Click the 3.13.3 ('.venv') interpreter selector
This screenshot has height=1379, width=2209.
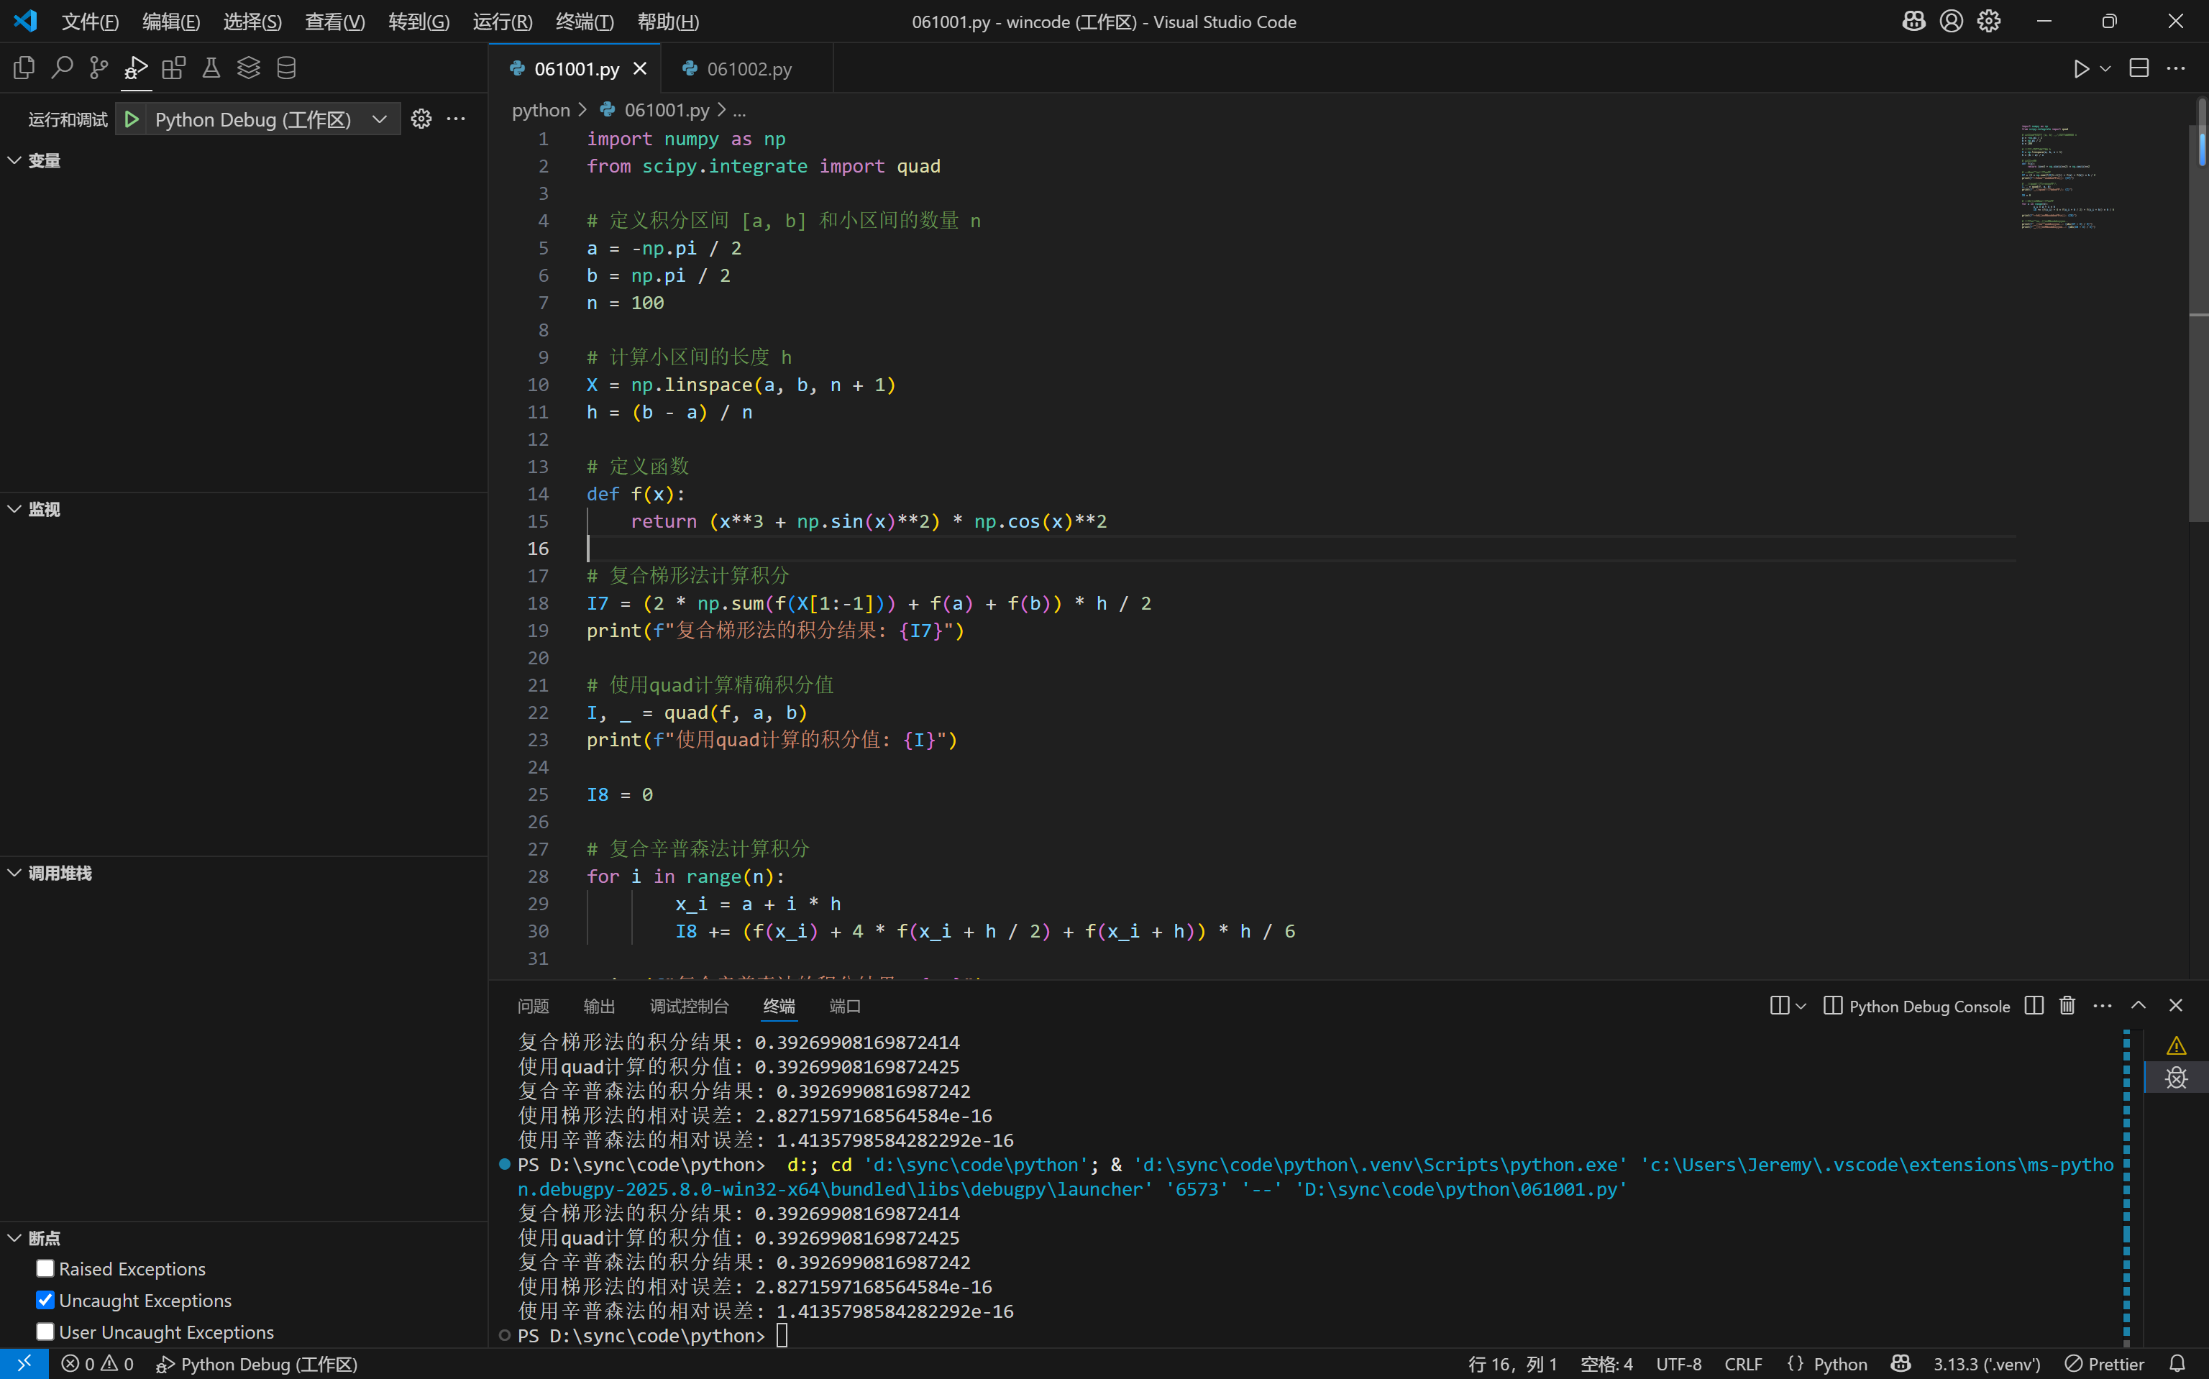point(1987,1363)
